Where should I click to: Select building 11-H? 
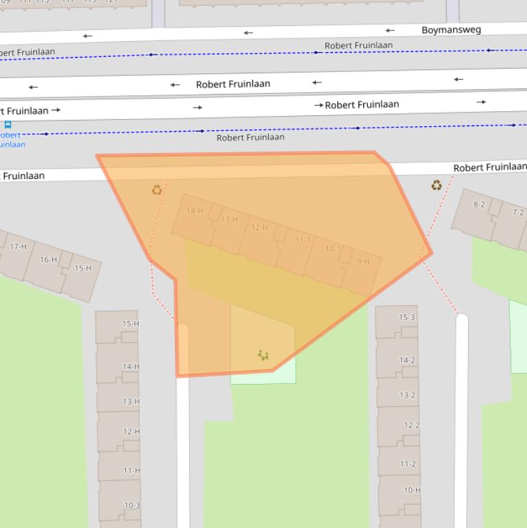130,470
